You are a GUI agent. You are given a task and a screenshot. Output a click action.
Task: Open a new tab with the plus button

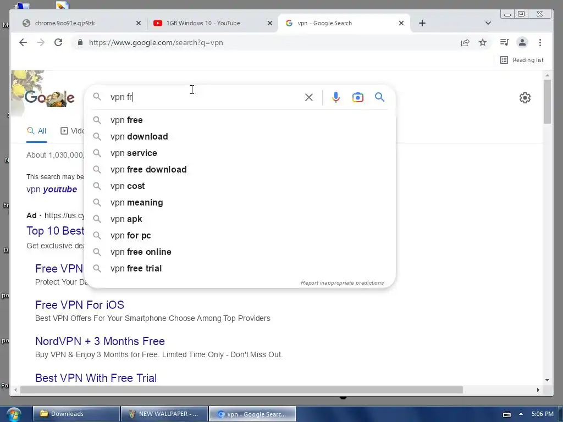click(x=422, y=23)
